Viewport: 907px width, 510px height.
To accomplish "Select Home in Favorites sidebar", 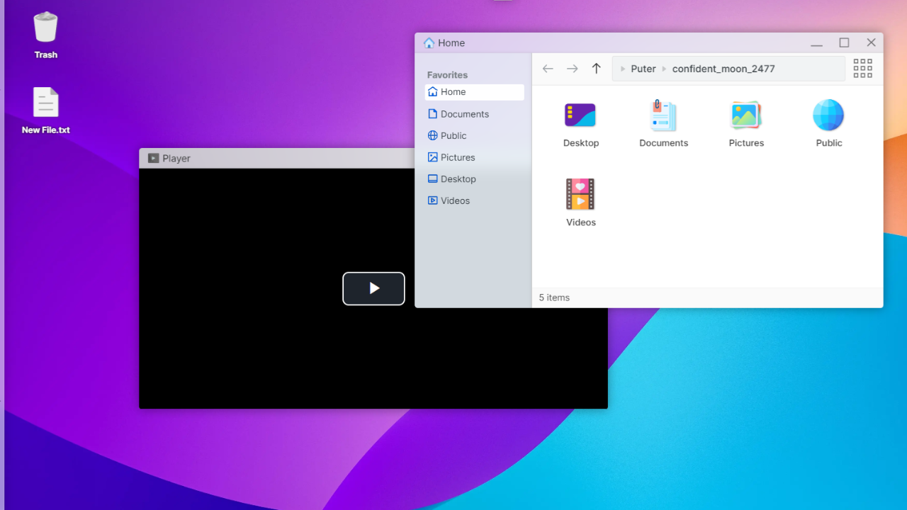I will point(453,92).
